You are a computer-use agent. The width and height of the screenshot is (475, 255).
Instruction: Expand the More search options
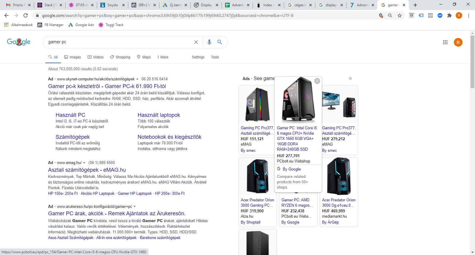click(163, 57)
